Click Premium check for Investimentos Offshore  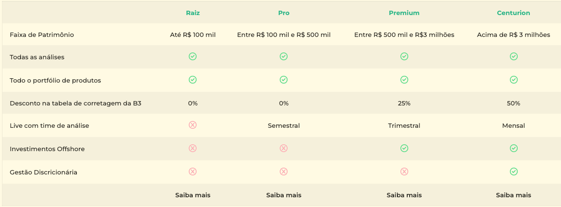pos(404,148)
